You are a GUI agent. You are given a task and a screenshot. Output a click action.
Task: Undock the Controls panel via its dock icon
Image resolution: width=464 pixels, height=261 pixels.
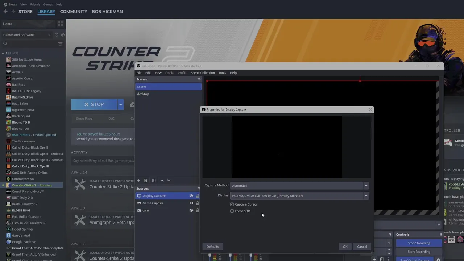[x=441, y=235]
